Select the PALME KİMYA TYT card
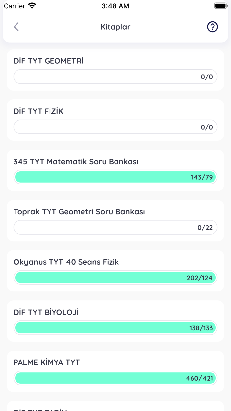 click(x=115, y=371)
